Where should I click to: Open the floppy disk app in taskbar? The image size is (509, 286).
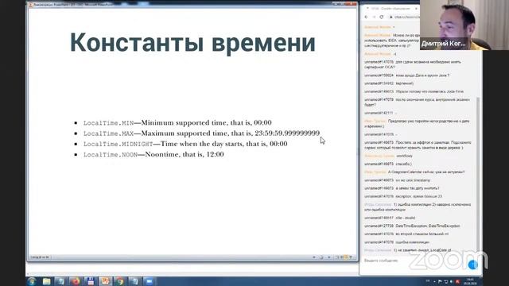[90, 281]
